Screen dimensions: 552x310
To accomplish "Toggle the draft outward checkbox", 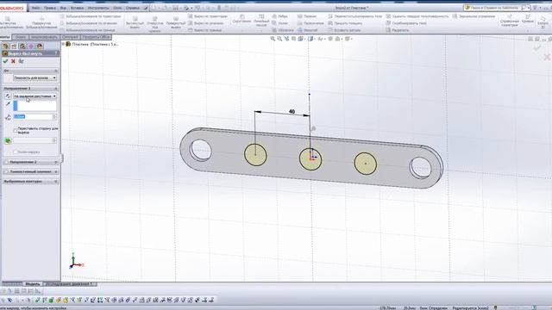I will 16,152.
